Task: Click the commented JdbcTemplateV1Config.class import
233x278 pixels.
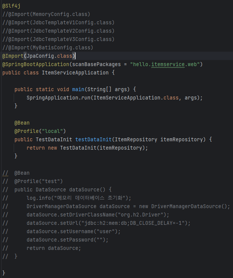Action: 58,22
